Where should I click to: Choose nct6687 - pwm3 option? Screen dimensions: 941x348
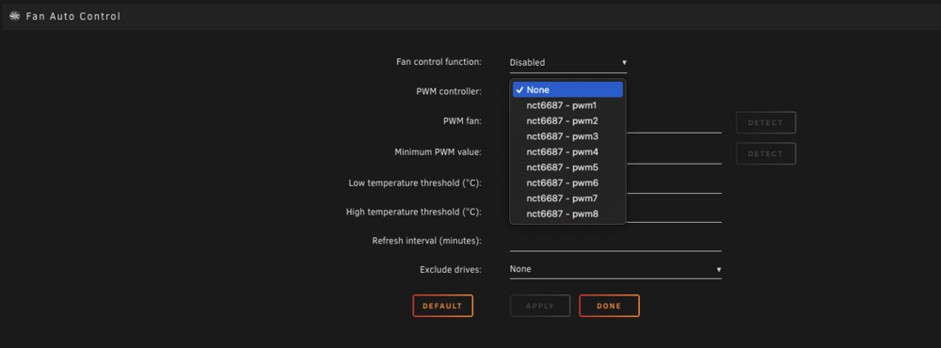tap(567, 136)
